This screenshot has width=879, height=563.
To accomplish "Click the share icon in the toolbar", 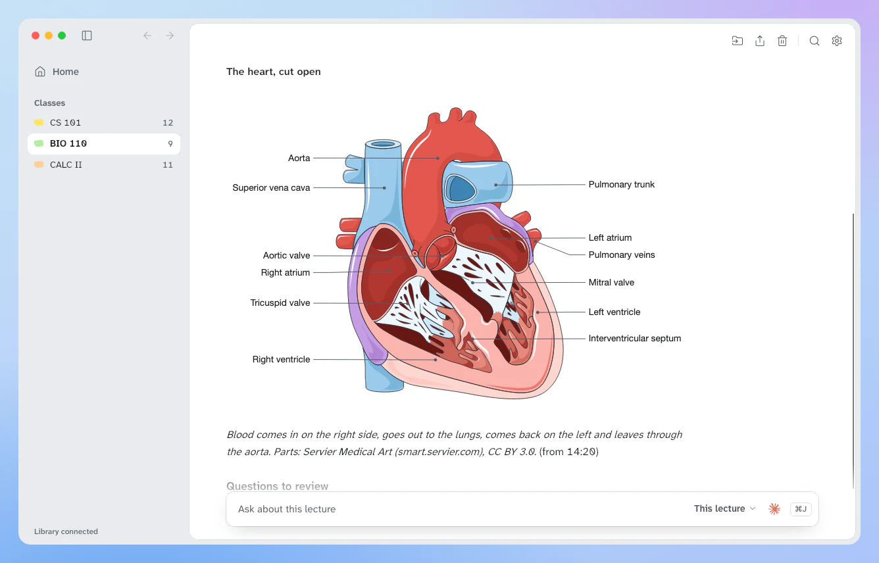I will click(760, 41).
